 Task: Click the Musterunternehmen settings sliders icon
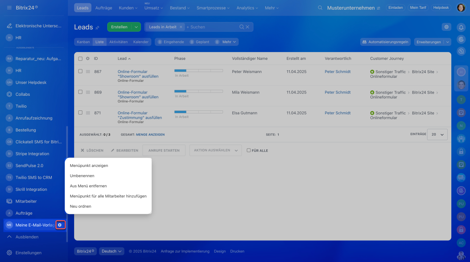379,8
